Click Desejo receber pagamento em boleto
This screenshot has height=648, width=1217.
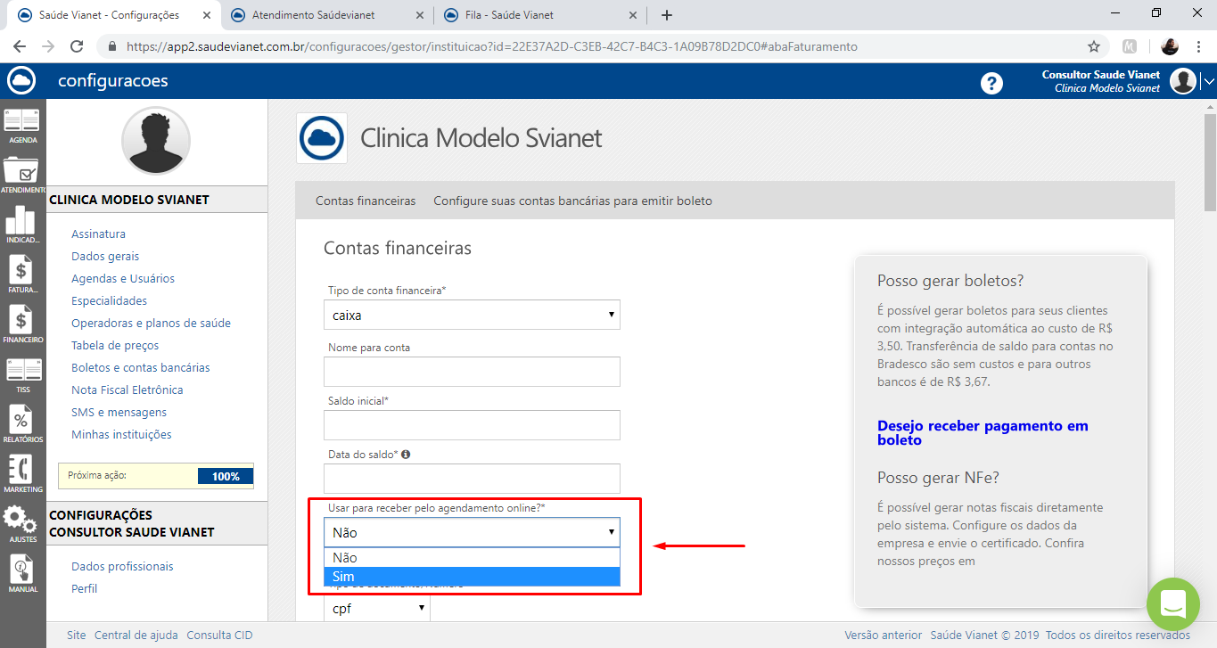(x=983, y=432)
